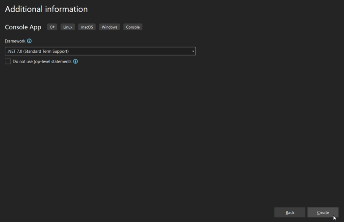Viewport: 344px width, 222px height.
Task: Click the Windows platform tag
Action: point(109,27)
